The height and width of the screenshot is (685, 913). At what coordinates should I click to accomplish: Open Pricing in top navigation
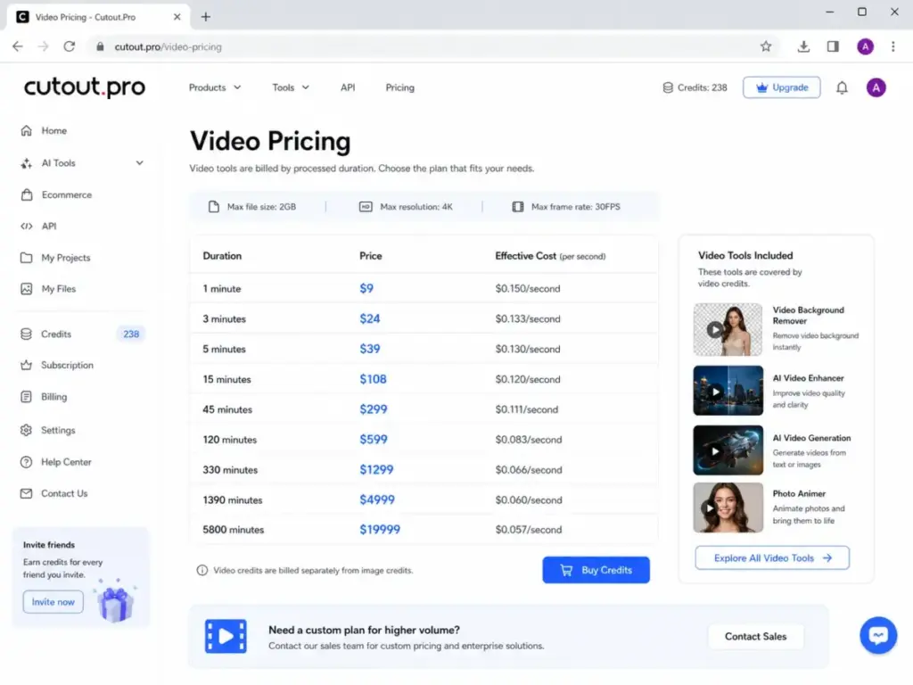(400, 87)
